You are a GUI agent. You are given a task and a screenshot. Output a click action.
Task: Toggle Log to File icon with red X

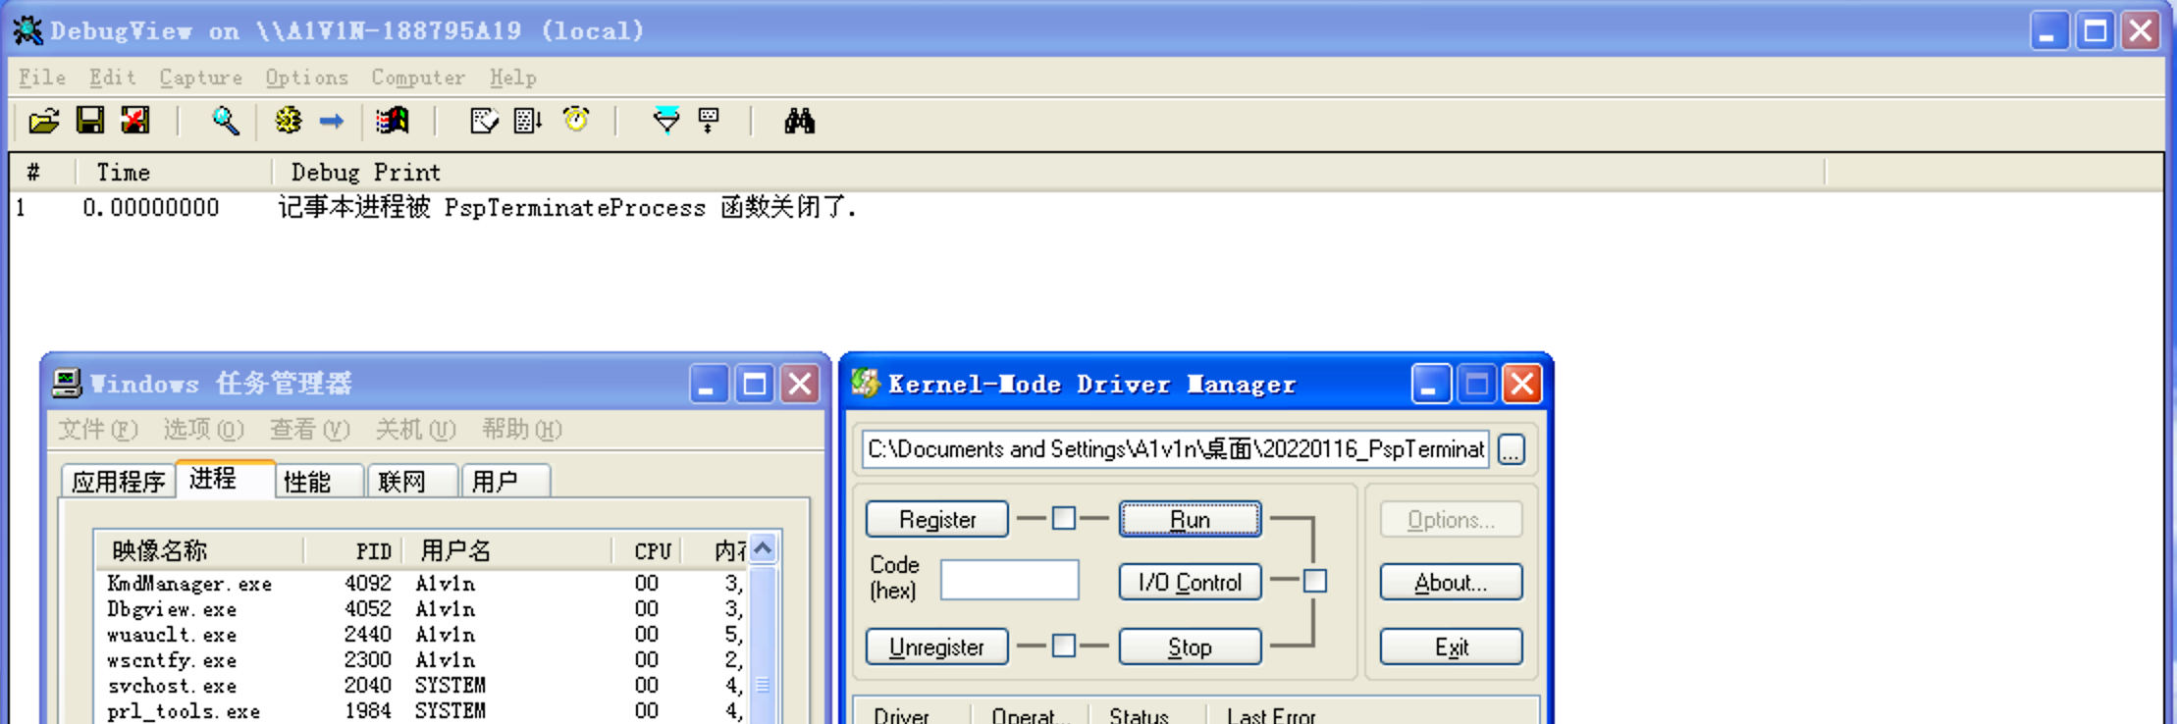point(135,121)
